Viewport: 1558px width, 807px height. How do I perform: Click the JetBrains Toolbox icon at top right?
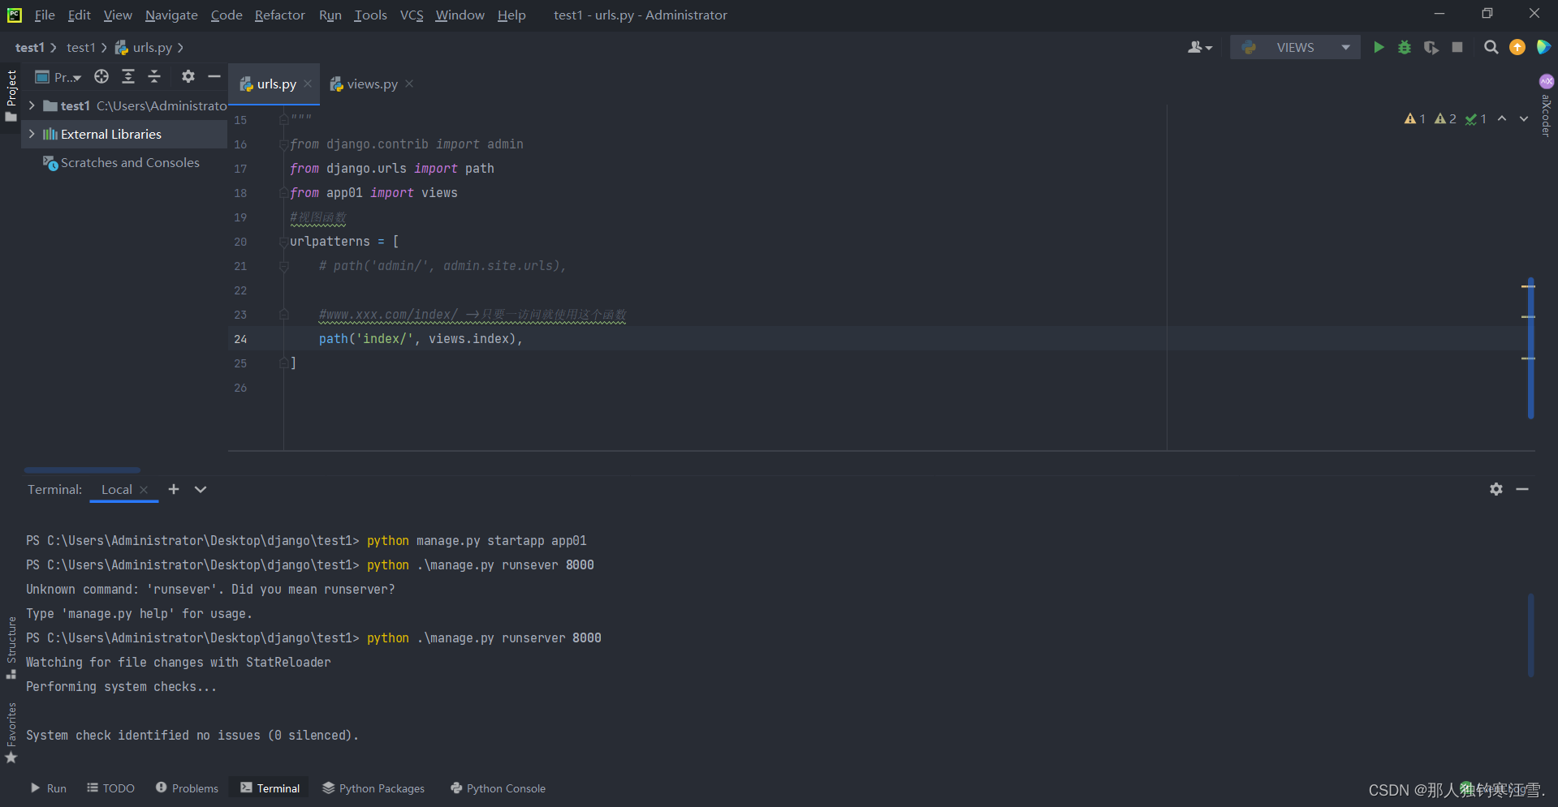click(x=1543, y=47)
